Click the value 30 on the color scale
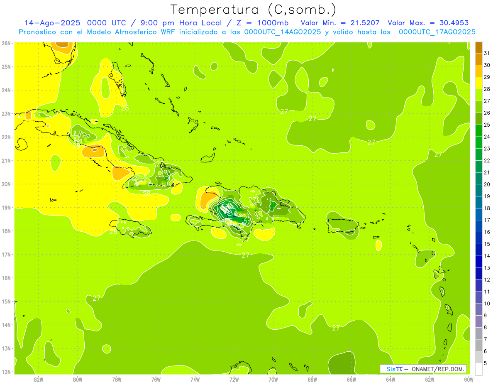Image resolution: width=498 pixels, height=385 pixels. [x=487, y=65]
